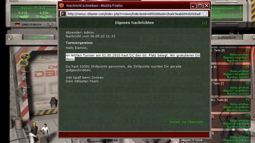Open help [?] for the Taste [9] weapon
The image size is (255, 143).
point(247,50)
